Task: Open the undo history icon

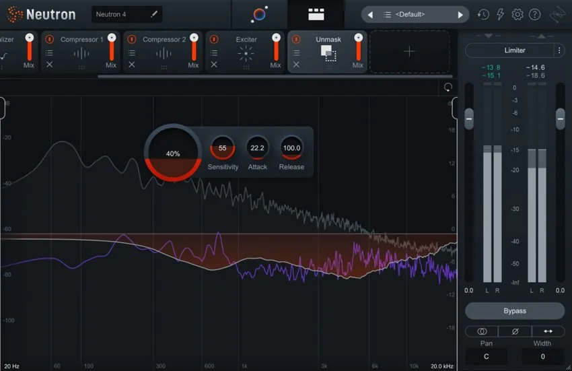Action: point(483,15)
